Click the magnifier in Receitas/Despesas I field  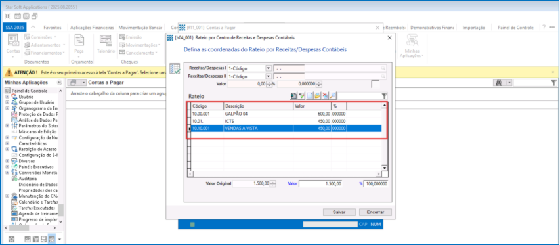click(x=383, y=68)
